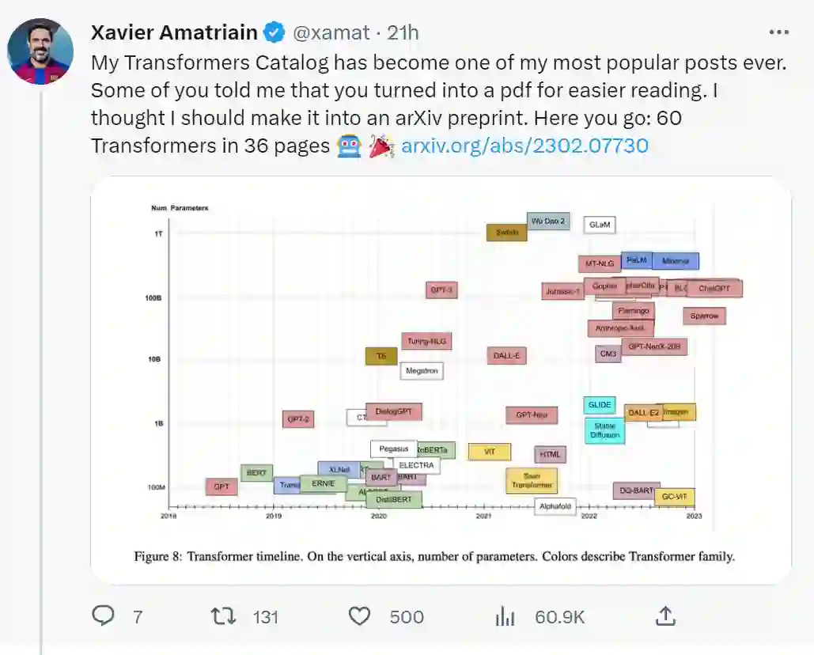This screenshot has height=655, width=814.
Task: Click the 60.9K views count
Action: coord(560,617)
